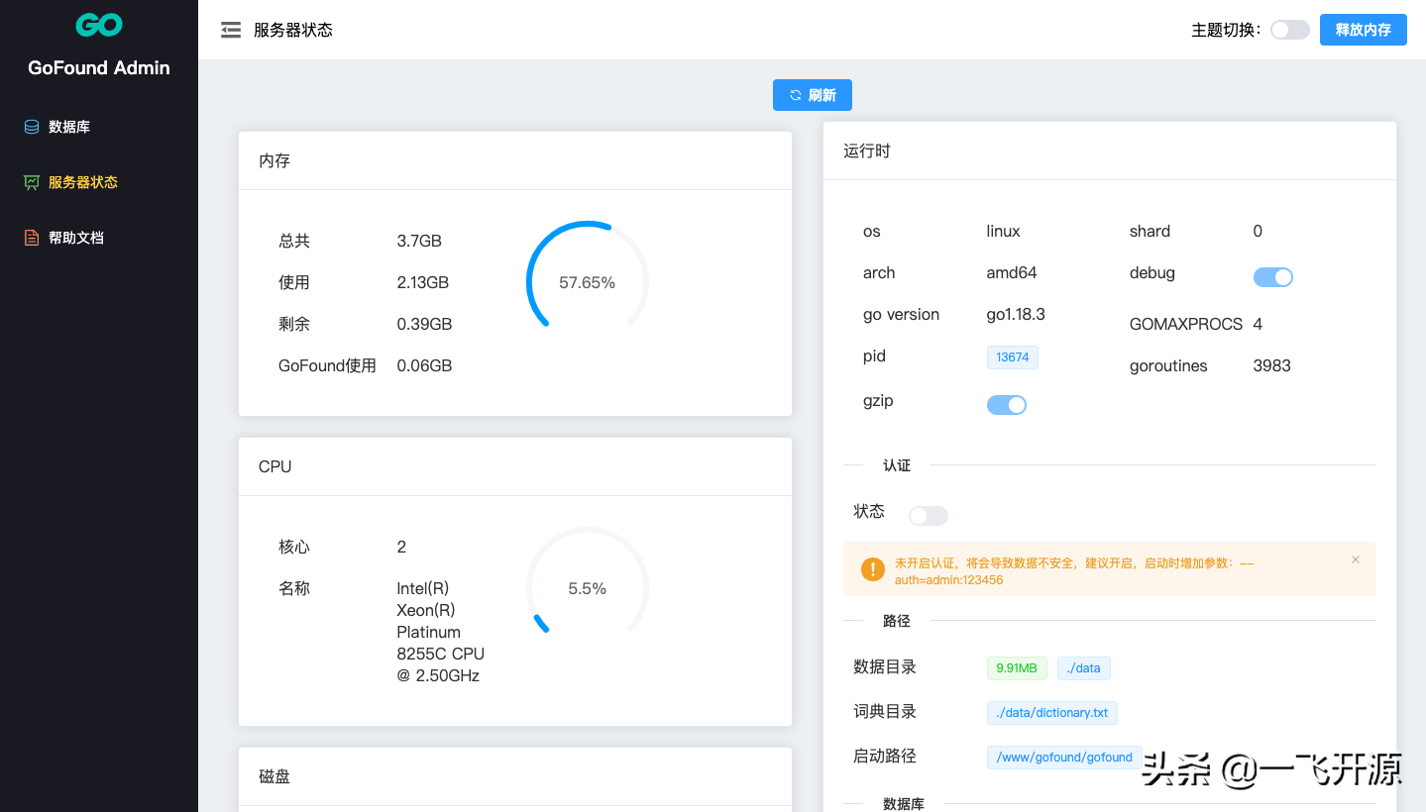Image resolution: width=1426 pixels, height=812 pixels.
Task: Click the 内存 card heading
Action: (274, 160)
